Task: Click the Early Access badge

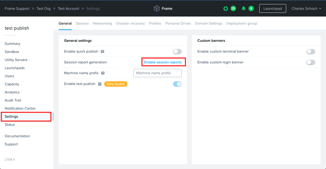Action: pos(116,84)
